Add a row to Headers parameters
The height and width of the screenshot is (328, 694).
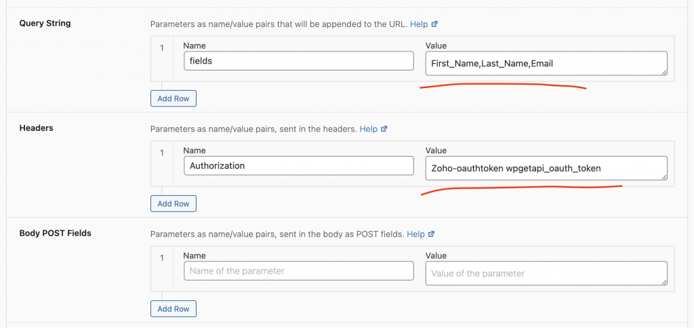pyautogui.click(x=173, y=203)
